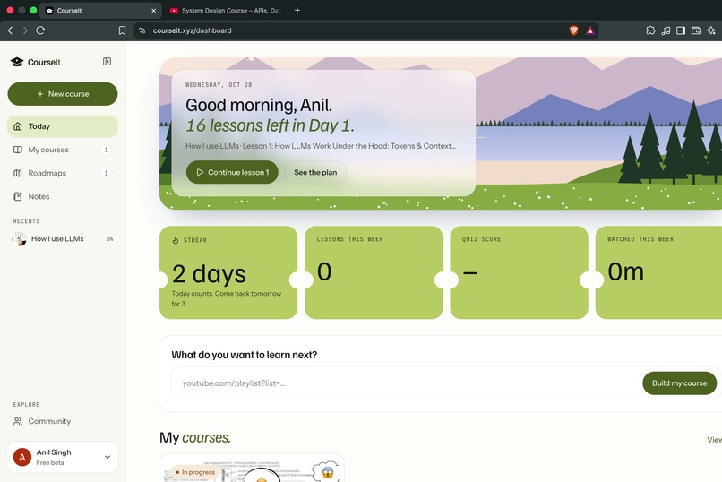The image size is (722, 482).
Task: Click the CourseIt graduation cap logo
Action: click(17, 62)
